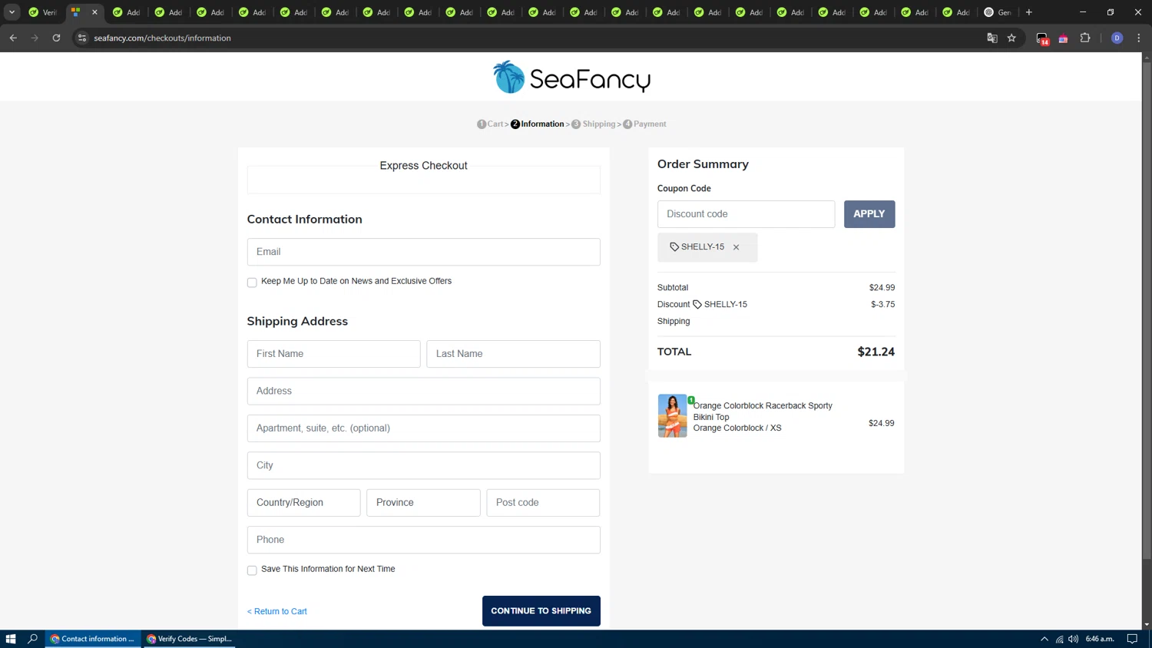Screen dimensions: 1152x648
Task: Click the Apartment, suite optional field
Action: tap(423, 428)
